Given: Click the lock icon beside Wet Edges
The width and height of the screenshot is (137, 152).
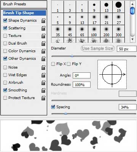Looking at the screenshot, I should coord(43,75).
